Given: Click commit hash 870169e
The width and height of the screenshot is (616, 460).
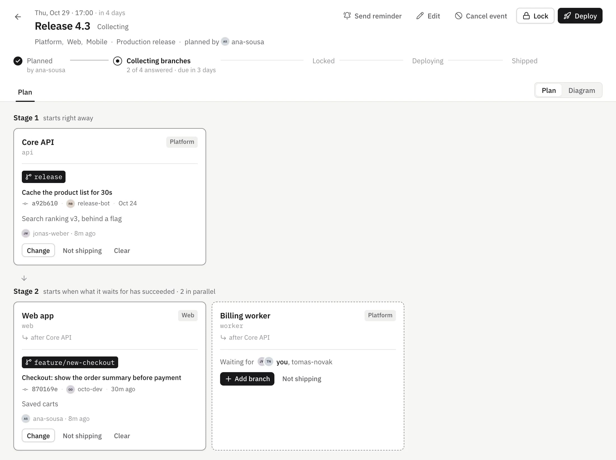Looking at the screenshot, I should tap(45, 389).
